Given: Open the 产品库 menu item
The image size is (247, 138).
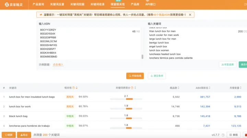Looking at the screenshot, I should 135,4.
